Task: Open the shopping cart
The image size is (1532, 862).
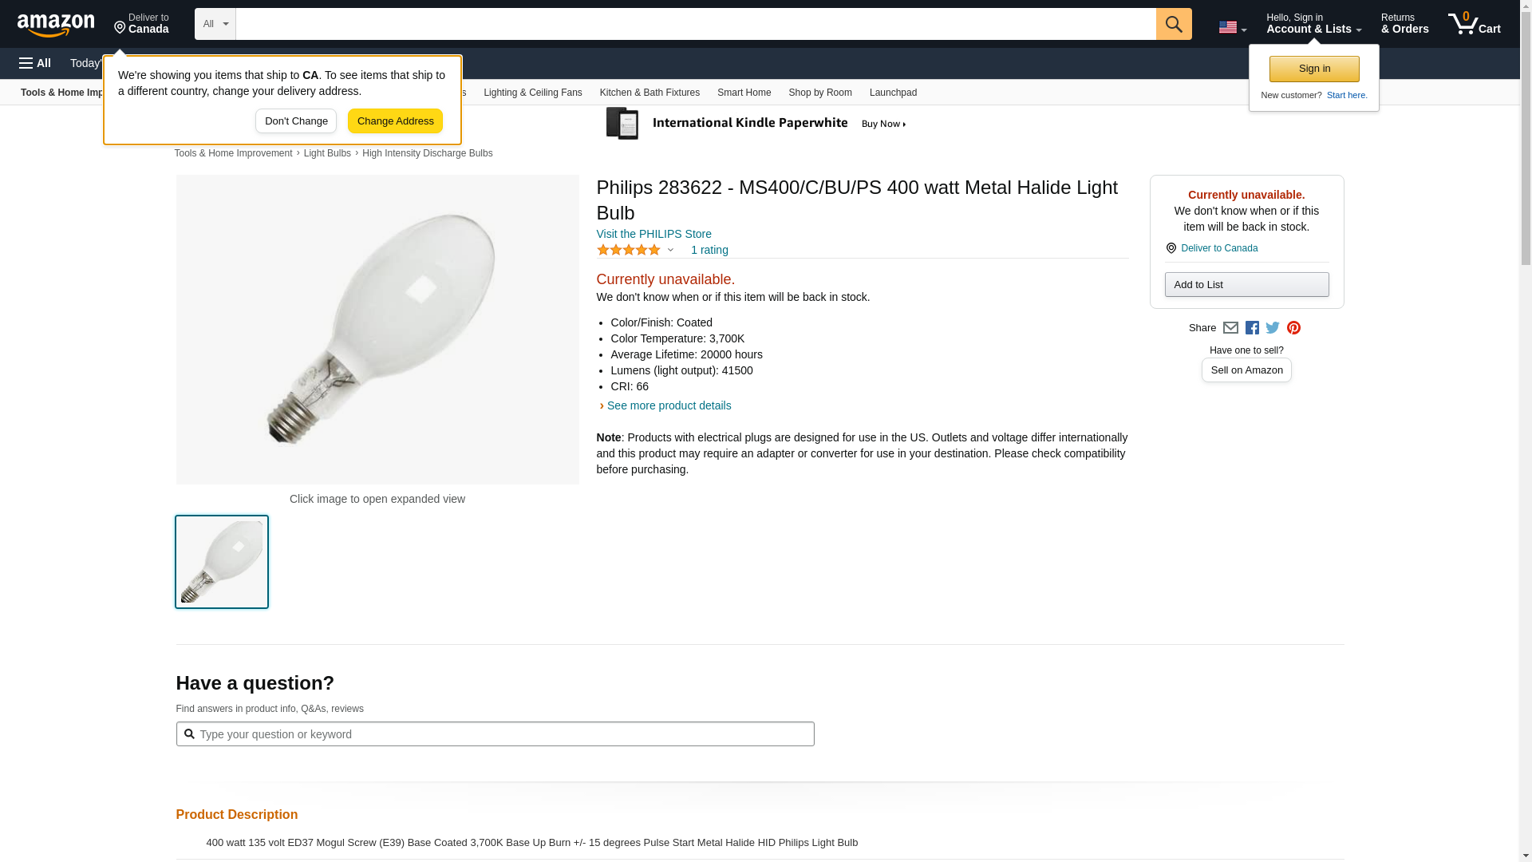Action: pos(1474,24)
